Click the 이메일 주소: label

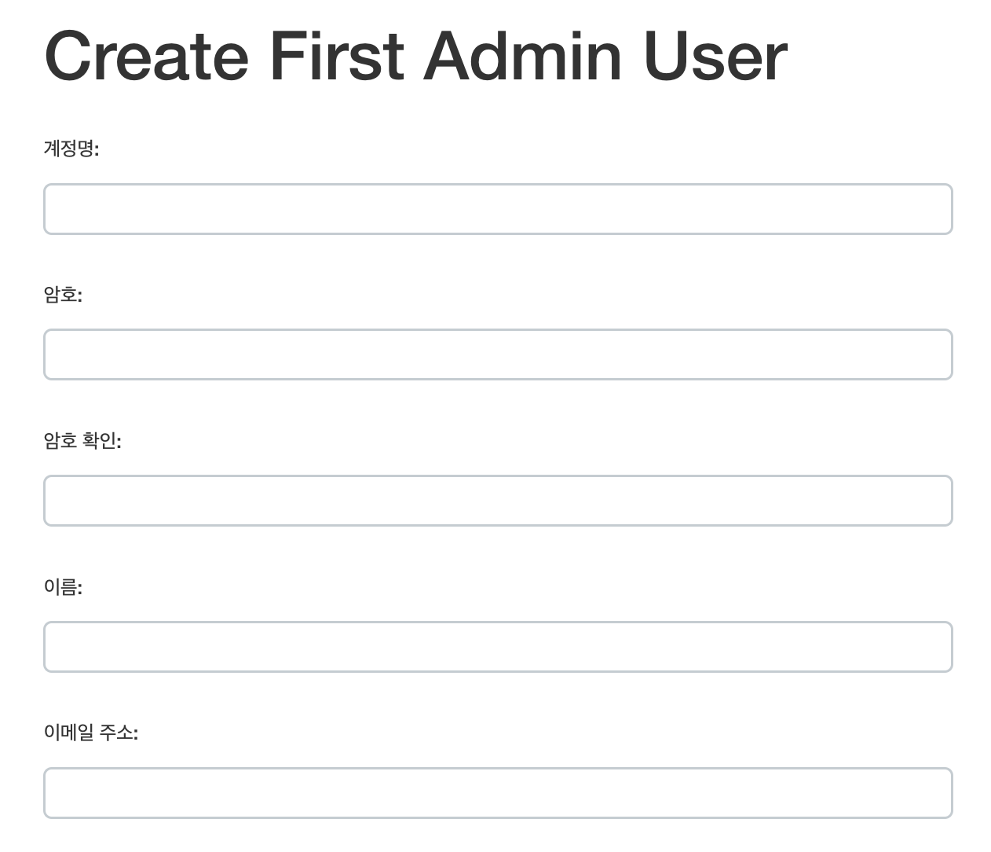coord(91,733)
